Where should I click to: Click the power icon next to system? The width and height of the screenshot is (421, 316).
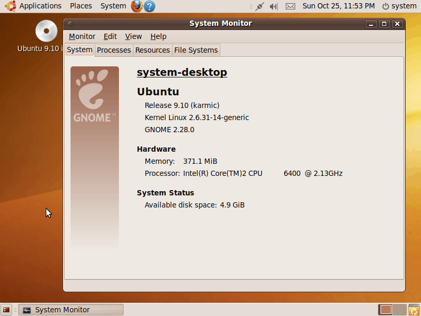(x=386, y=6)
